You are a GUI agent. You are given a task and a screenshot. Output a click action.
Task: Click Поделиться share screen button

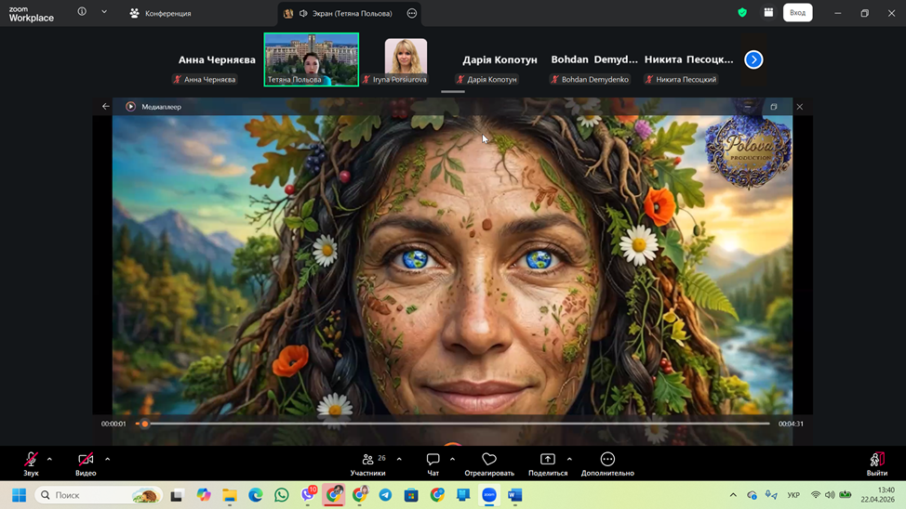[548, 464]
